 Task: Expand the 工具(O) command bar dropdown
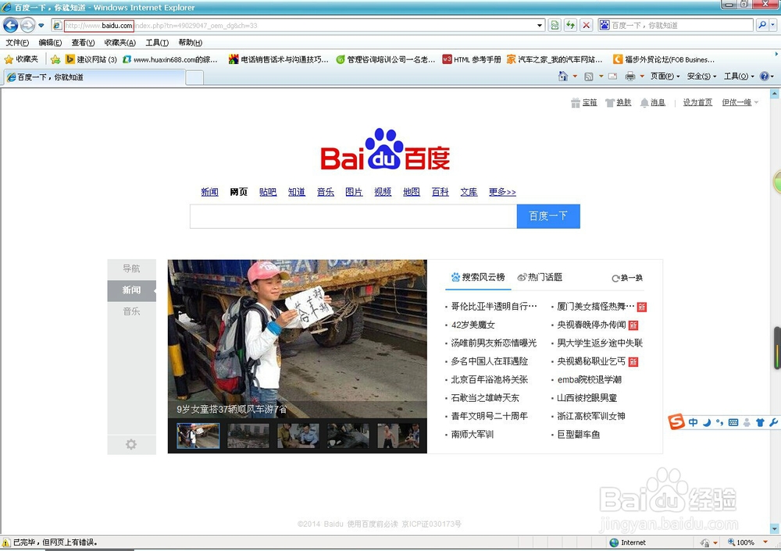(x=739, y=76)
